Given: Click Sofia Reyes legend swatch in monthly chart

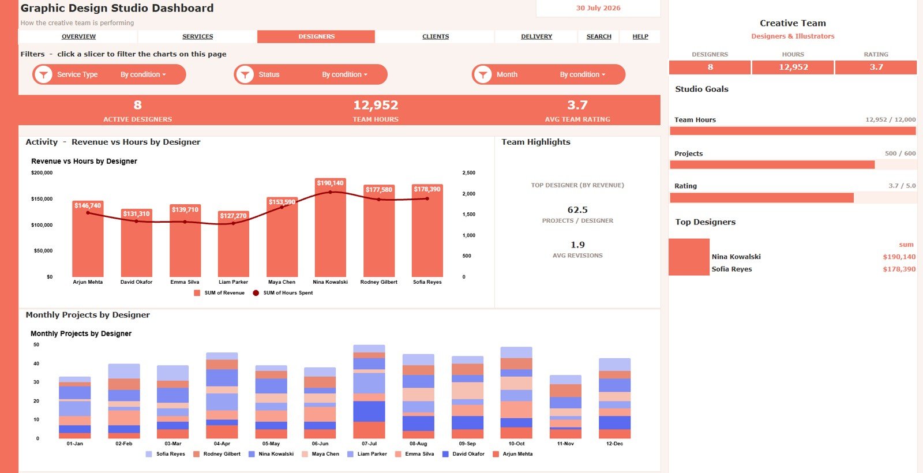Looking at the screenshot, I should 149,454.
